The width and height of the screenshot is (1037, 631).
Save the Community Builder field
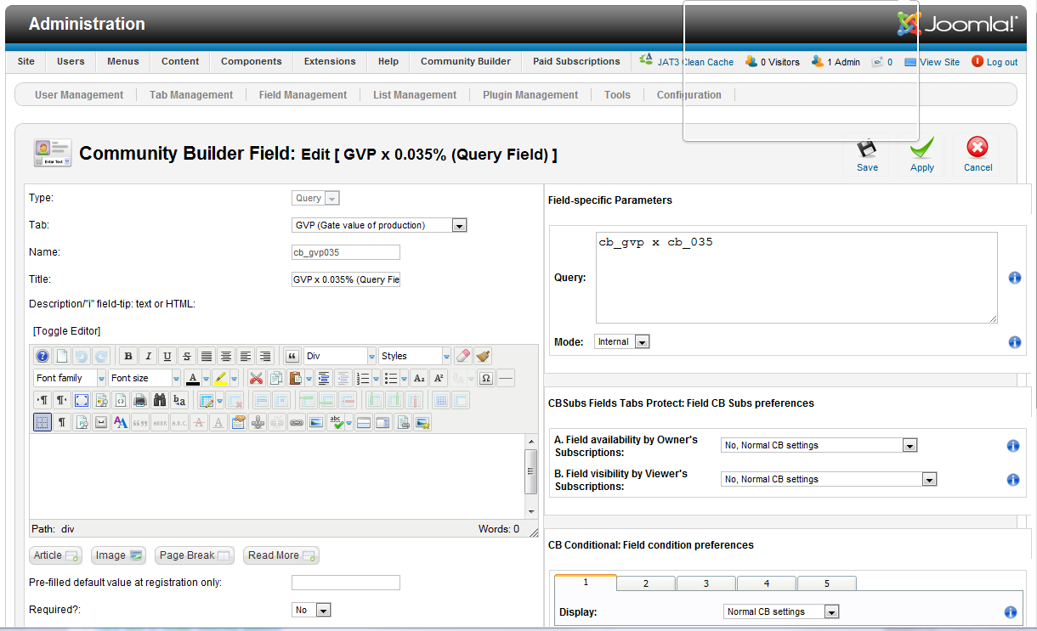(x=867, y=155)
